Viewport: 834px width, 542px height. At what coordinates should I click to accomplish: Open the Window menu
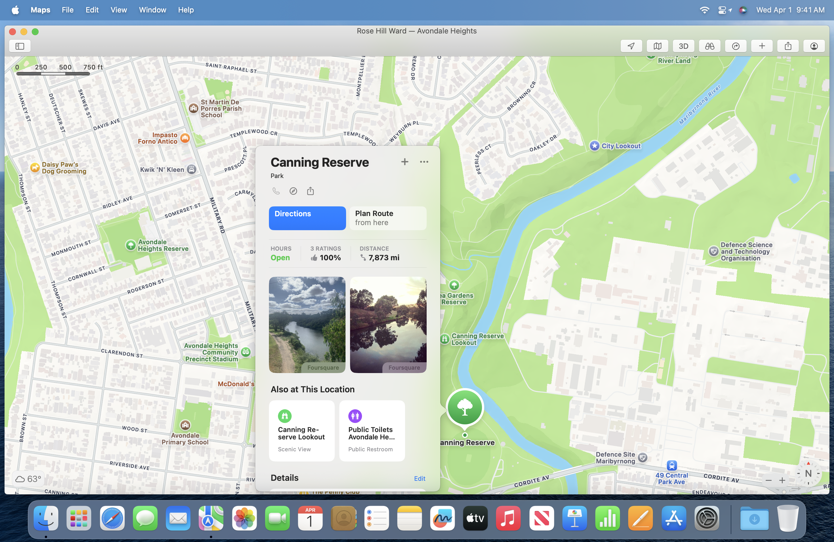[x=152, y=10]
